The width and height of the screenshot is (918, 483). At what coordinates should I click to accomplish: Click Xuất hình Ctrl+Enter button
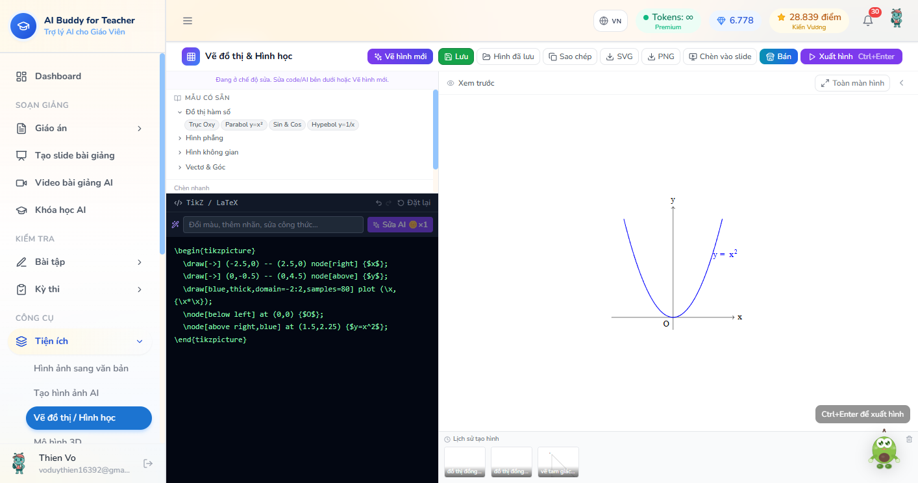click(x=851, y=56)
